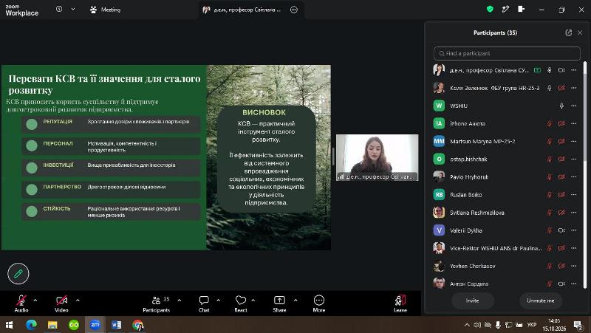
Task: Click the side panel icon in title bar
Action: coord(522,9)
